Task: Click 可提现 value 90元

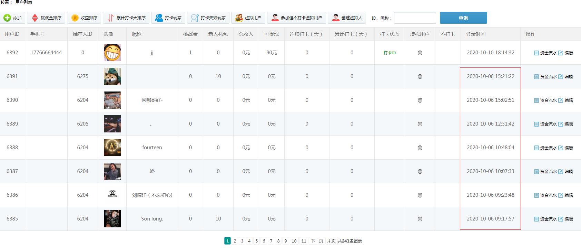Action: (272, 53)
